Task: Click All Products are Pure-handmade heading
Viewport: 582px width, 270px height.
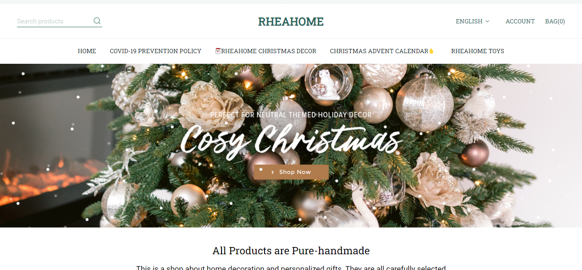Action: pyautogui.click(x=291, y=251)
